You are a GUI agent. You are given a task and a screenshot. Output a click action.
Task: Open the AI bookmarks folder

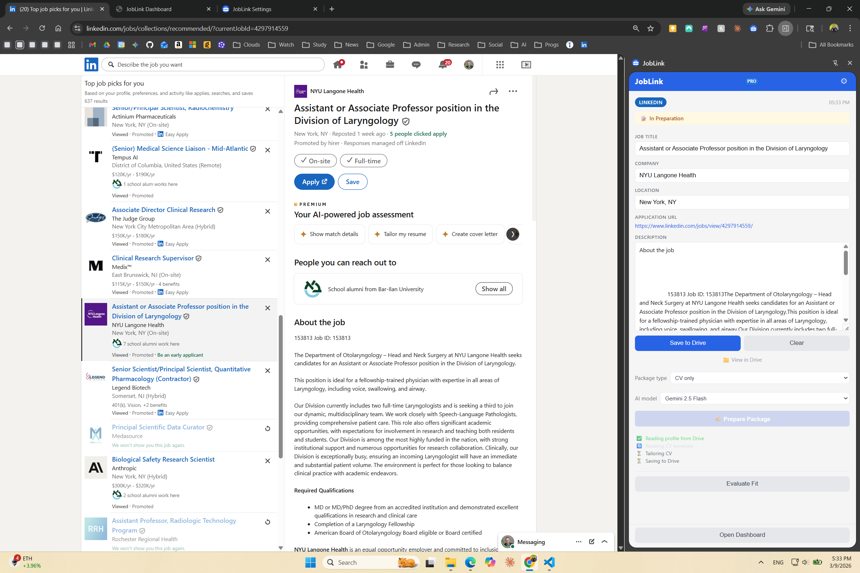[x=519, y=45]
